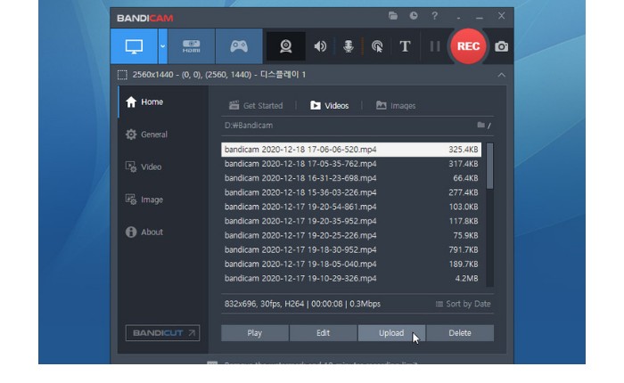Click the 2560x1440 capture area text
The image size is (624, 383).
click(219, 75)
